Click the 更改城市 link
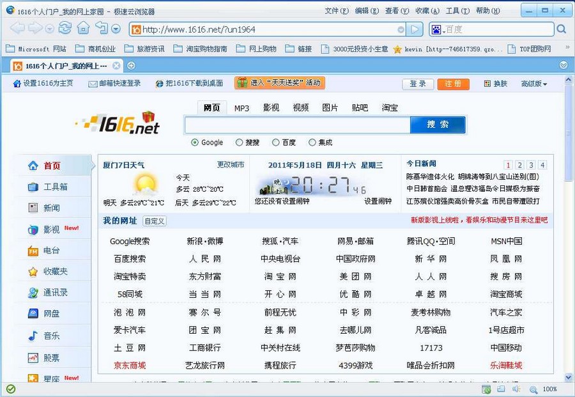575x397 pixels. point(230,165)
